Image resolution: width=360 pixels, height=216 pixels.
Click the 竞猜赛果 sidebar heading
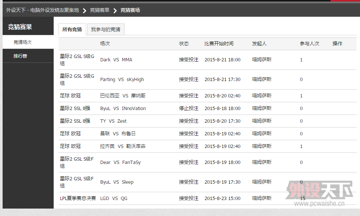click(20, 27)
